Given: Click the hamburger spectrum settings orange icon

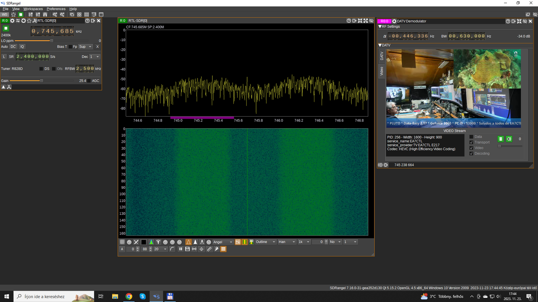Looking at the screenshot, I should pyautogui.click(x=223, y=249).
